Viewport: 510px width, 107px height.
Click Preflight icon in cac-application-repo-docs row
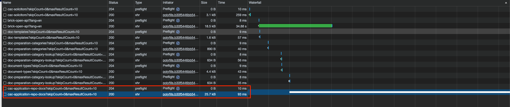click(178, 89)
